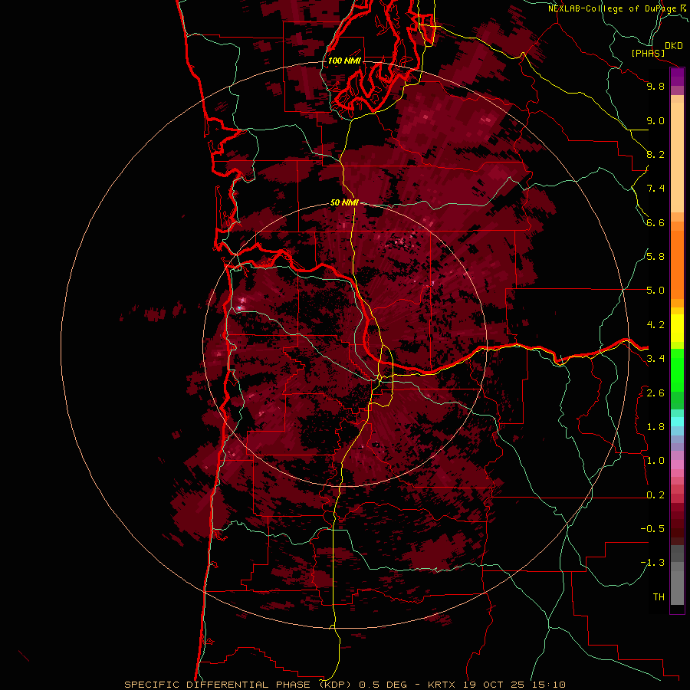
Task: Pick the bright yellow color bar segment
Action: click(x=677, y=328)
